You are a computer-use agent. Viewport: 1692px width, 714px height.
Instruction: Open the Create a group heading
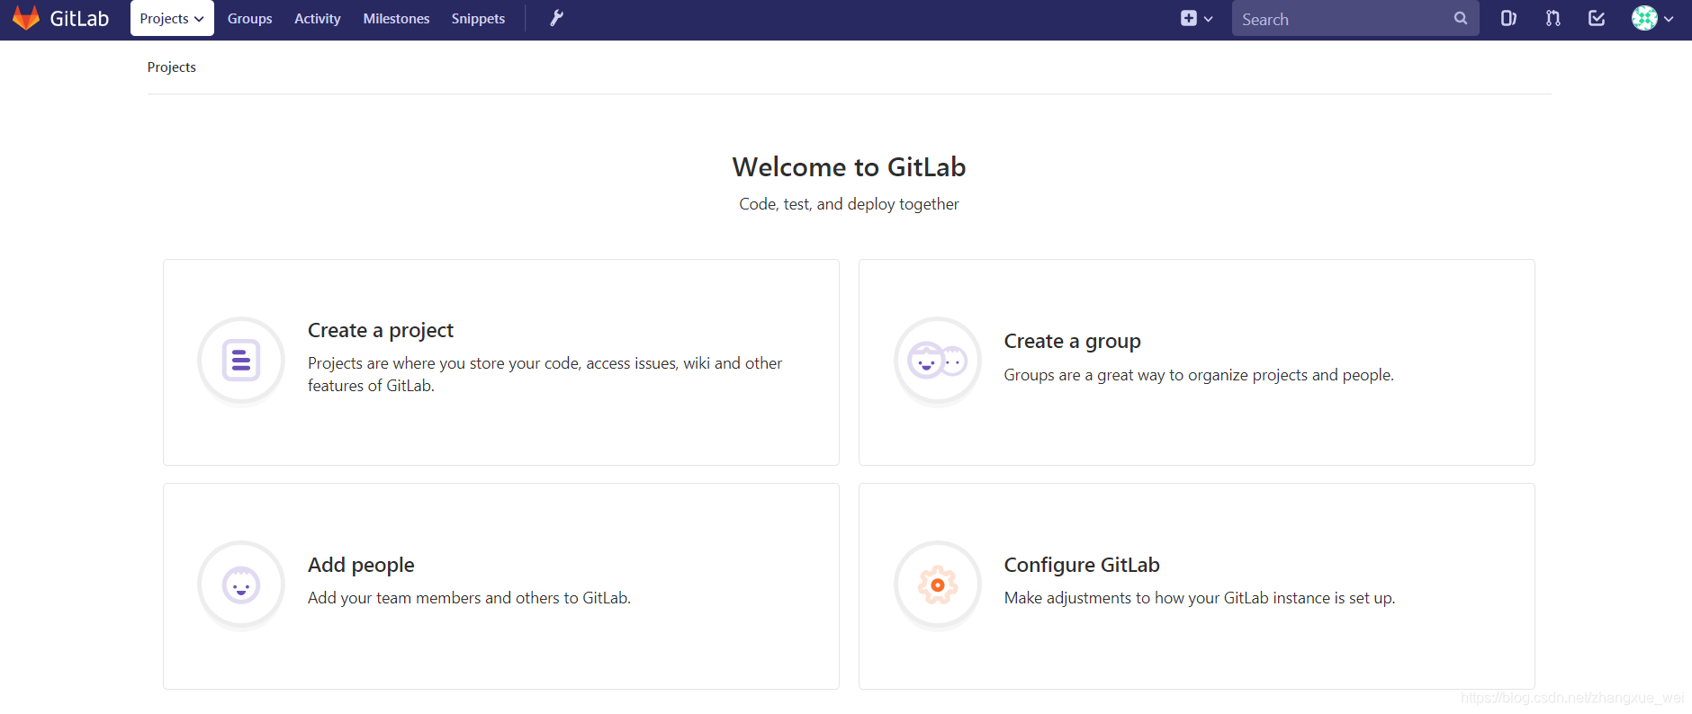1073,341
